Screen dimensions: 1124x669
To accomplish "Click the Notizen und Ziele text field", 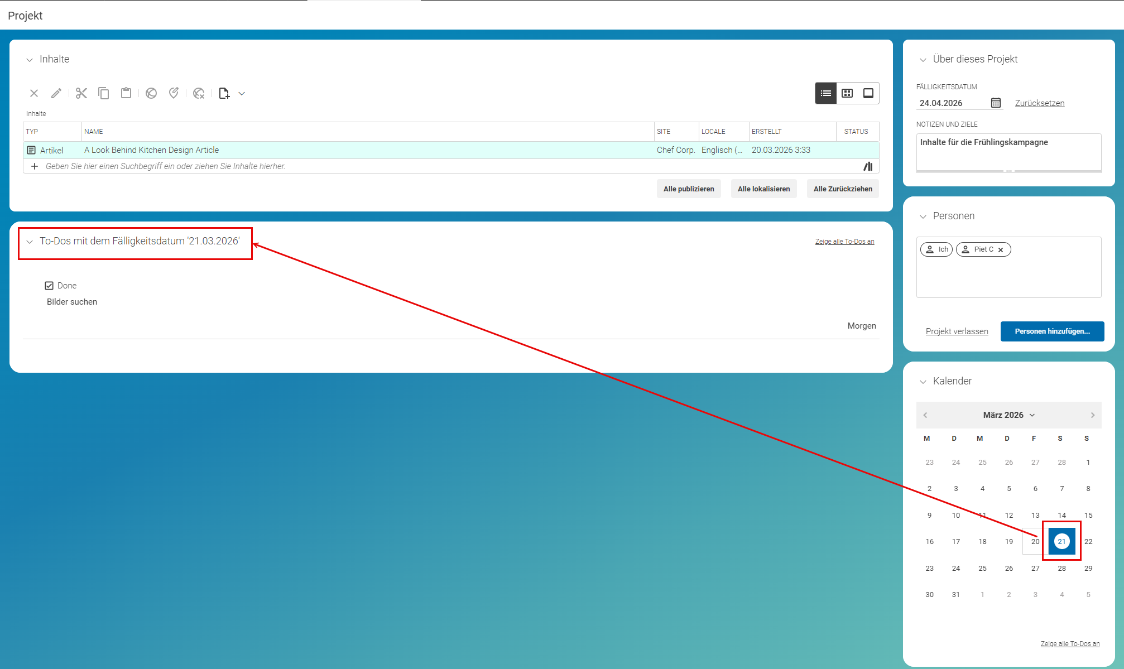I will coord(1009,152).
